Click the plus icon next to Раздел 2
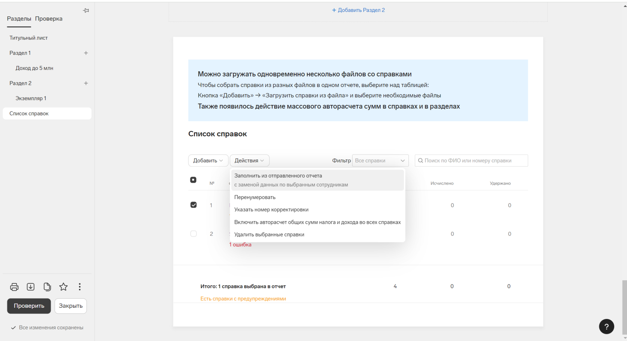627x341 pixels. (x=86, y=83)
